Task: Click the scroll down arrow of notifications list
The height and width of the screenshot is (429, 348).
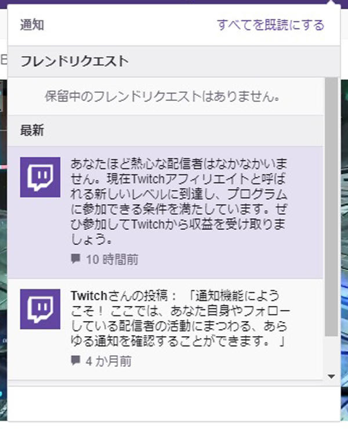Action: coord(331,377)
